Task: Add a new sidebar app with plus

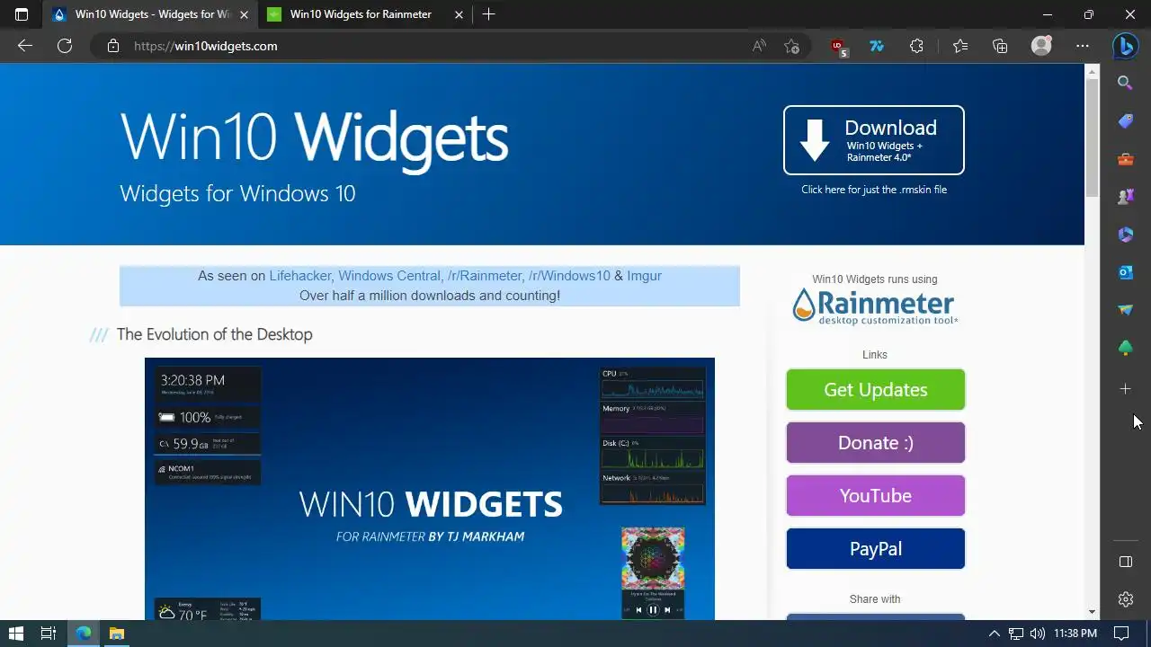Action: 1125,389
